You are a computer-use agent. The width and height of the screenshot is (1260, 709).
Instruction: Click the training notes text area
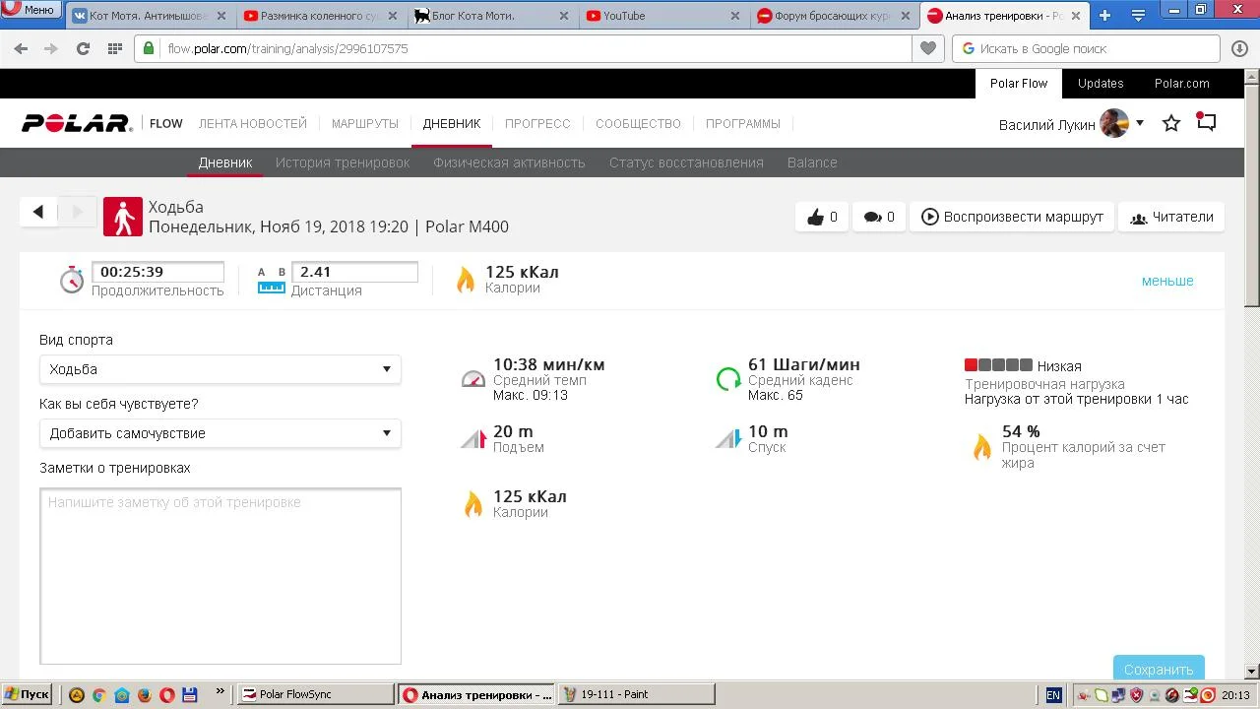[220, 576]
